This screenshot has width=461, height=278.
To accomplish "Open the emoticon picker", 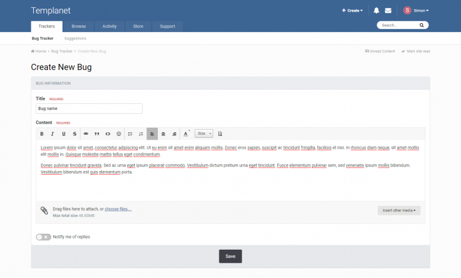I will click(119, 134).
